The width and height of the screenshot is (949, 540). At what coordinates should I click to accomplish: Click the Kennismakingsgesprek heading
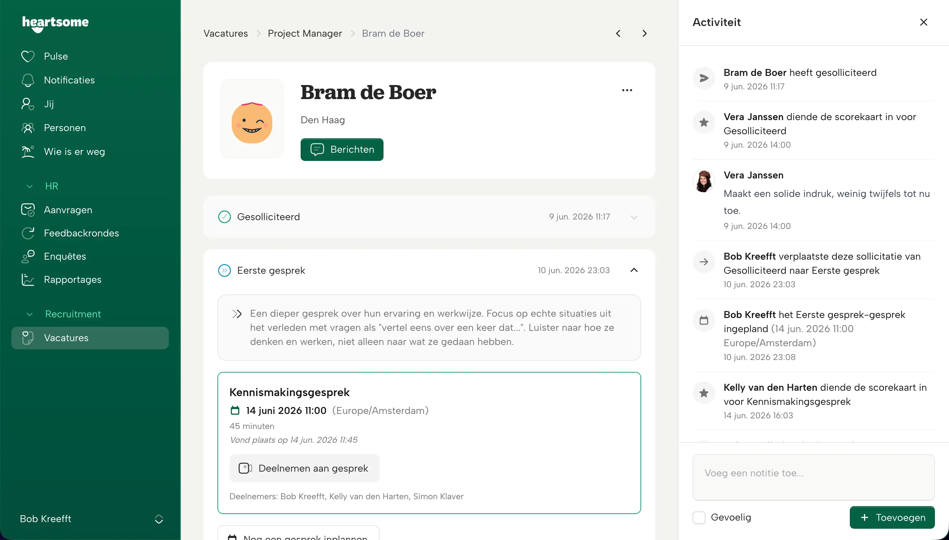click(289, 392)
